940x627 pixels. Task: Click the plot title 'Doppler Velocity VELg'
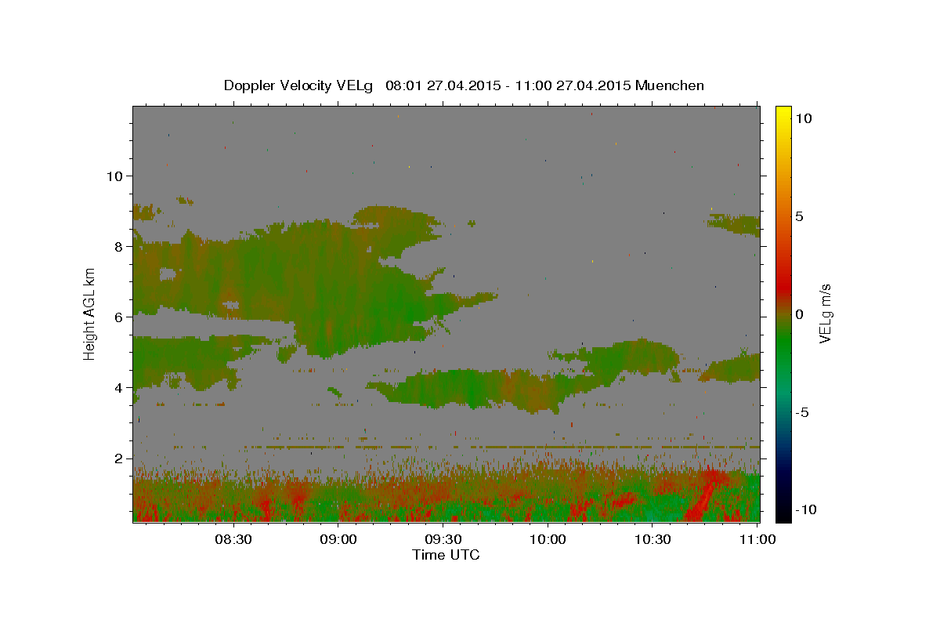coord(299,85)
